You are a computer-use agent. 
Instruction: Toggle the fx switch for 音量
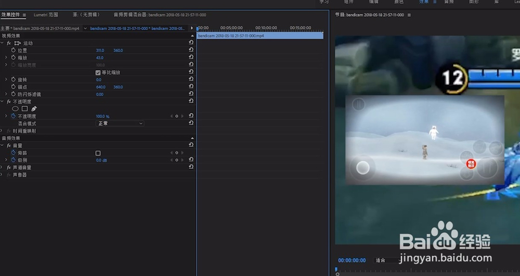[x=9, y=145]
